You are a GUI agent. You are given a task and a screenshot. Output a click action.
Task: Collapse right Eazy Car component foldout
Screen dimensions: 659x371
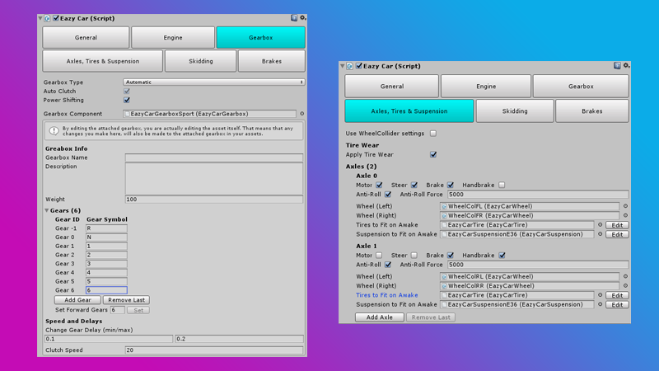click(x=343, y=66)
